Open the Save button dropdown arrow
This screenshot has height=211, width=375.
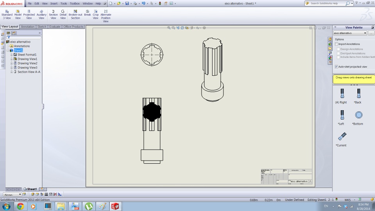(131, 4)
